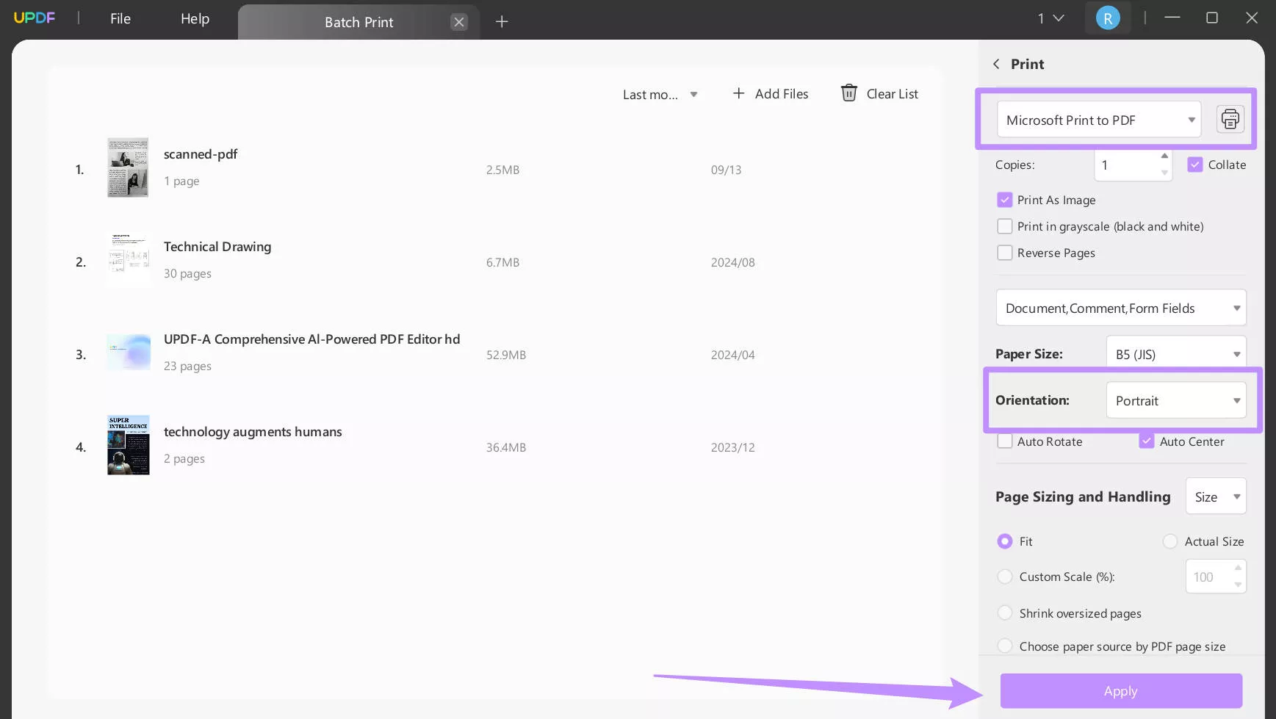Open the Paper Size B5 (JIS) dropdown
The width and height of the screenshot is (1276, 719).
(x=1176, y=354)
